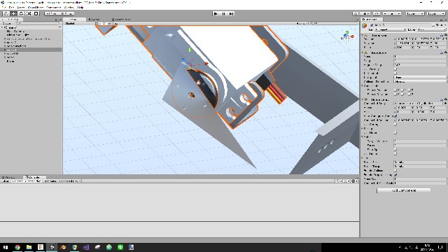Collapse the Rigidbody component
448x252 pixels.
click(x=363, y=52)
